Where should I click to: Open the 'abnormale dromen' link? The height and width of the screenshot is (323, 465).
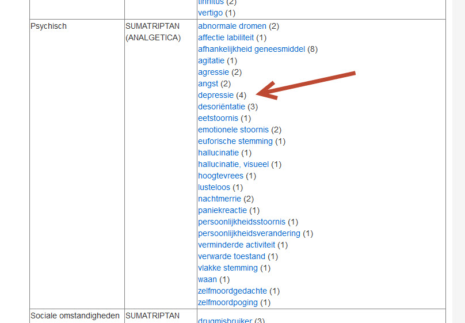[232, 26]
